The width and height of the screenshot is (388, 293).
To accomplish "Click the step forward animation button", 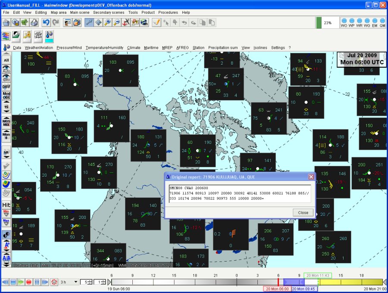I will click(x=45, y=282).
